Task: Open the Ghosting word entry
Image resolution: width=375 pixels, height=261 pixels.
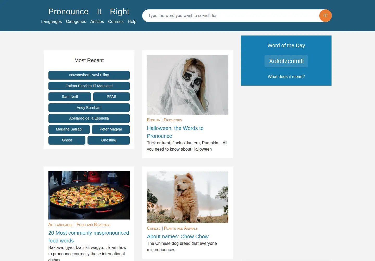Action: (x=109, y=140)
